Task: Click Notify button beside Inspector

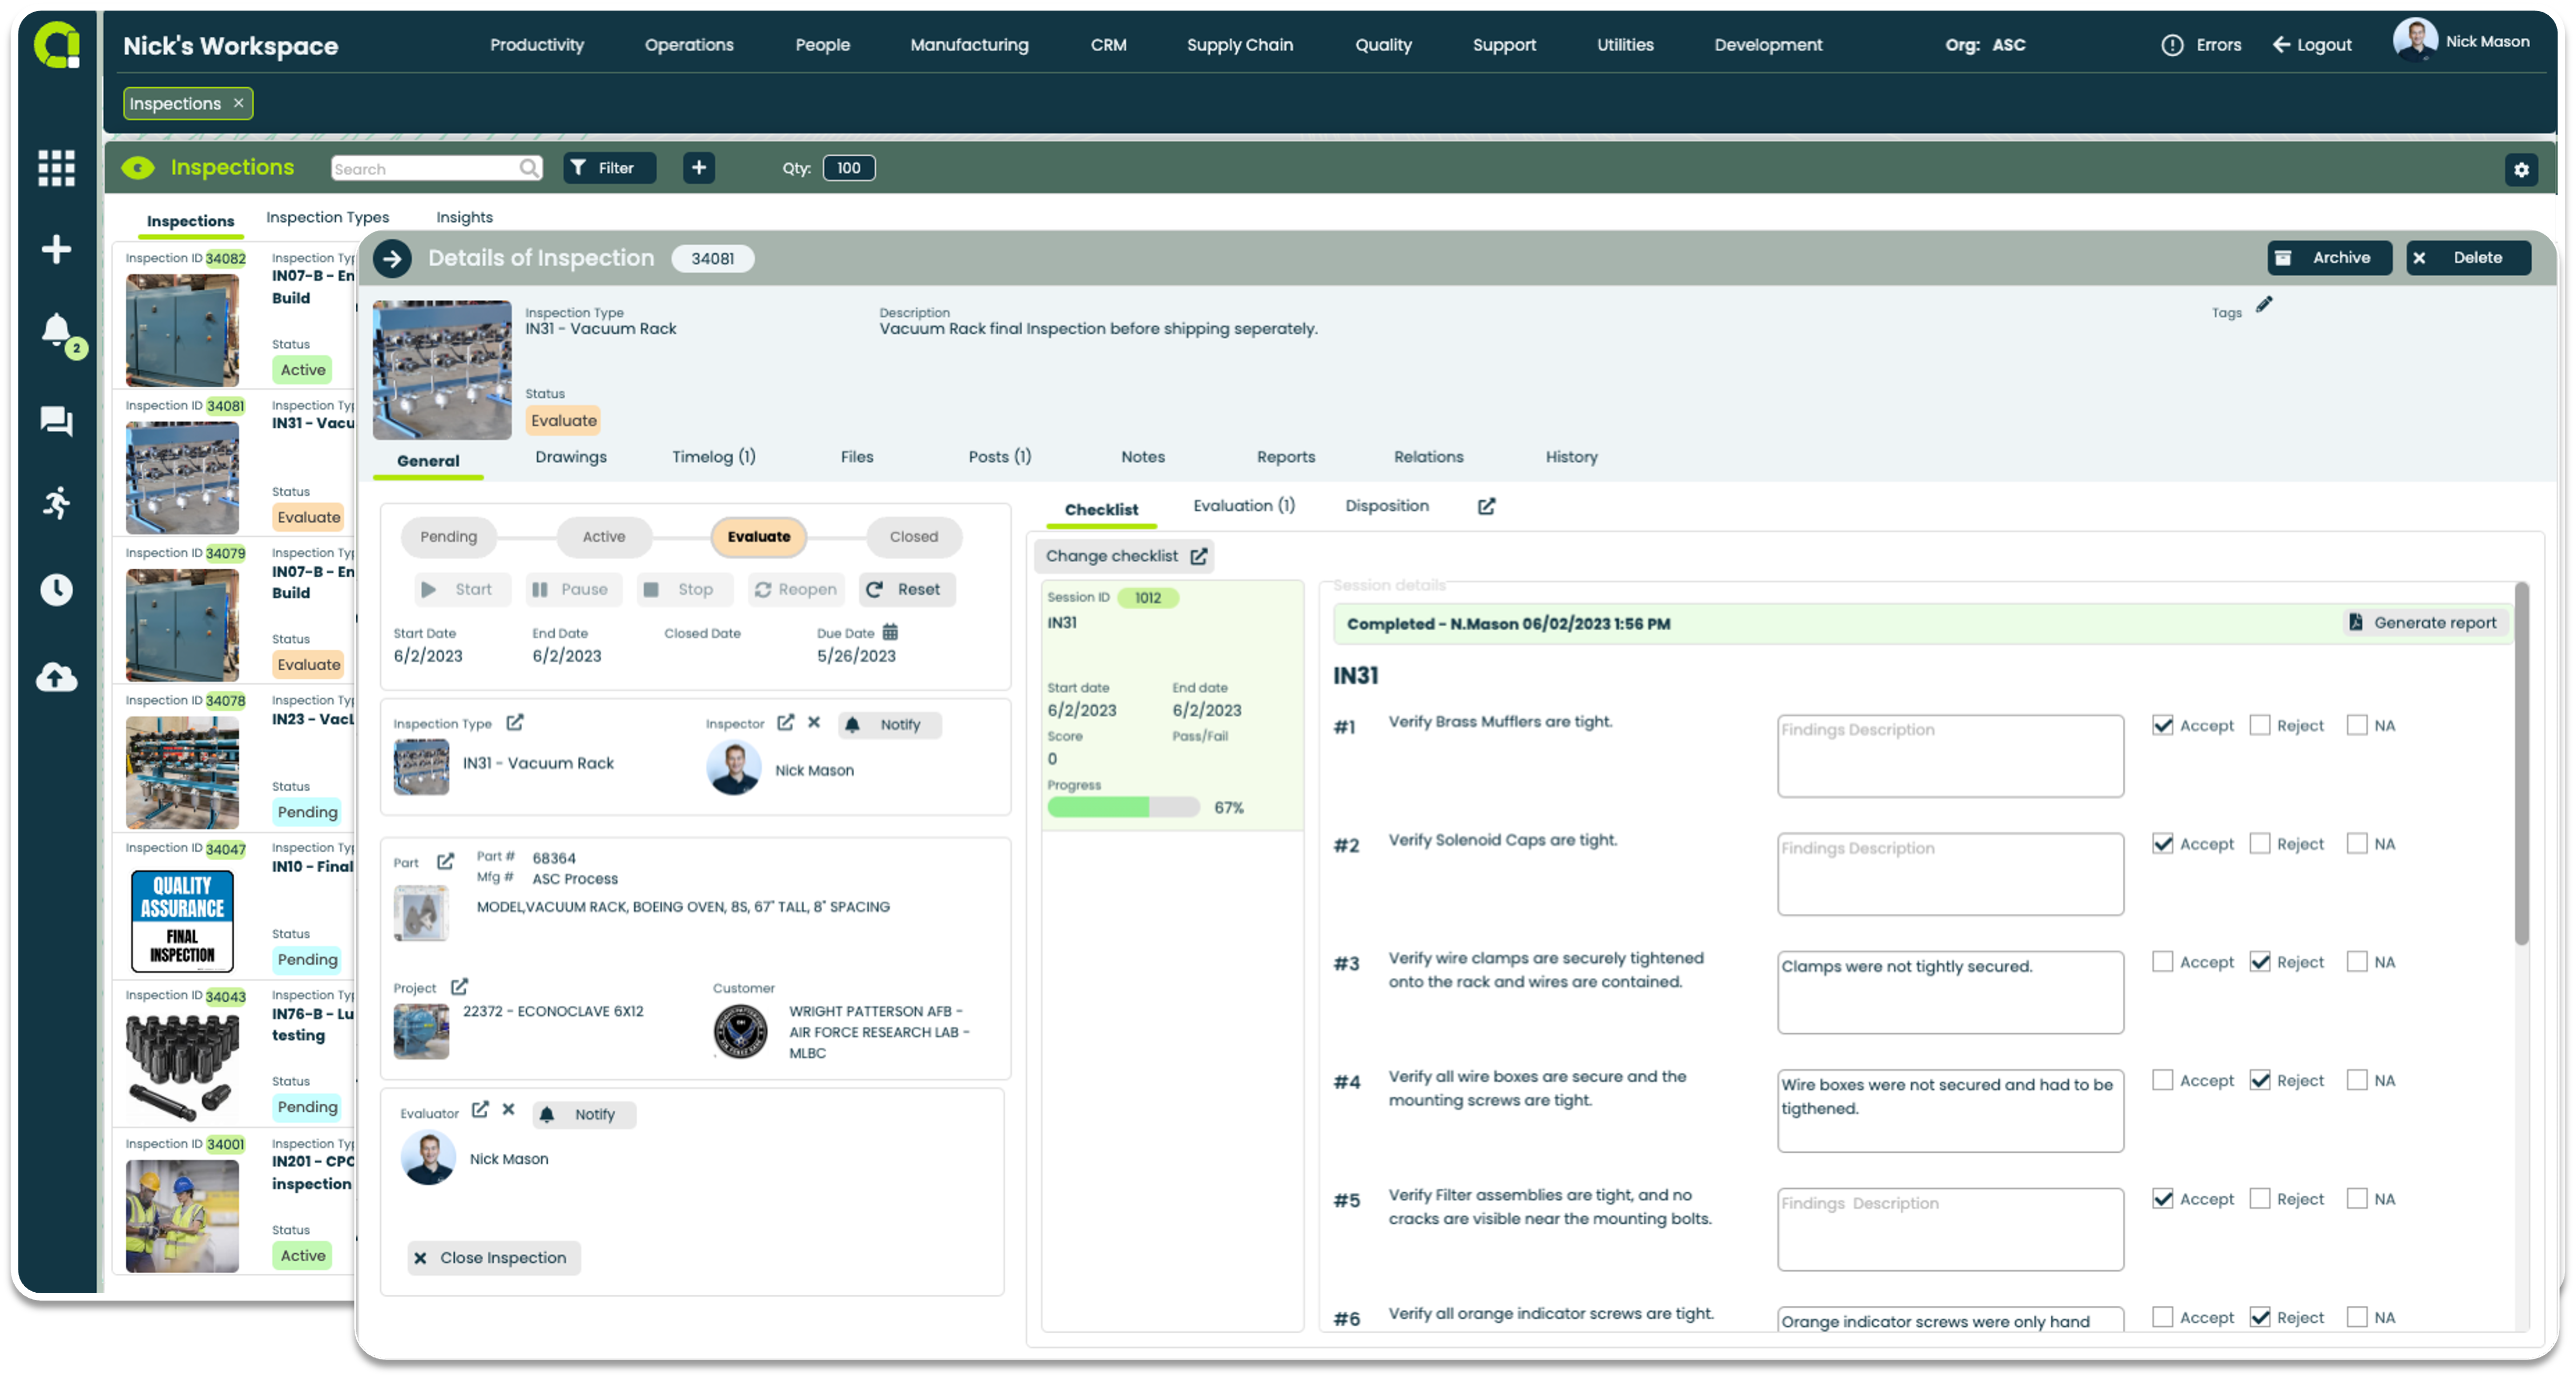Action: pyautogui.click(x=890, y=725)
